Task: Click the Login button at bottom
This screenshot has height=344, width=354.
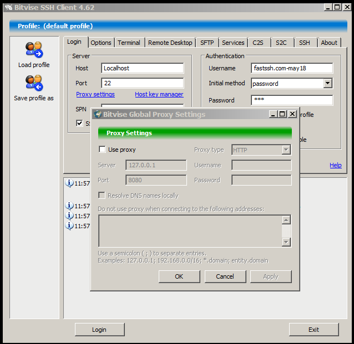Action: coord(99,330)
